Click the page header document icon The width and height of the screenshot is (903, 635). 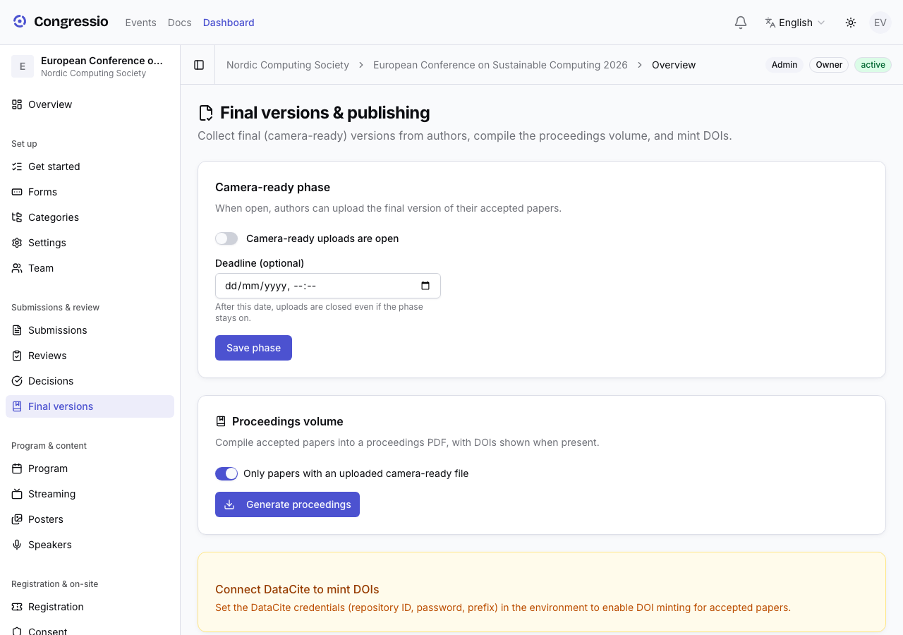coord(206,113)
